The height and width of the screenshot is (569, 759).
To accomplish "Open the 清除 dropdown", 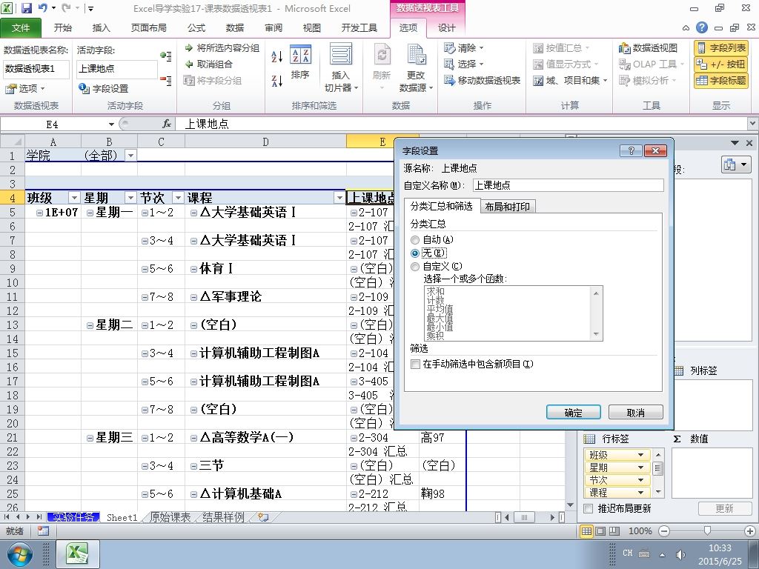I will (464, 48).
